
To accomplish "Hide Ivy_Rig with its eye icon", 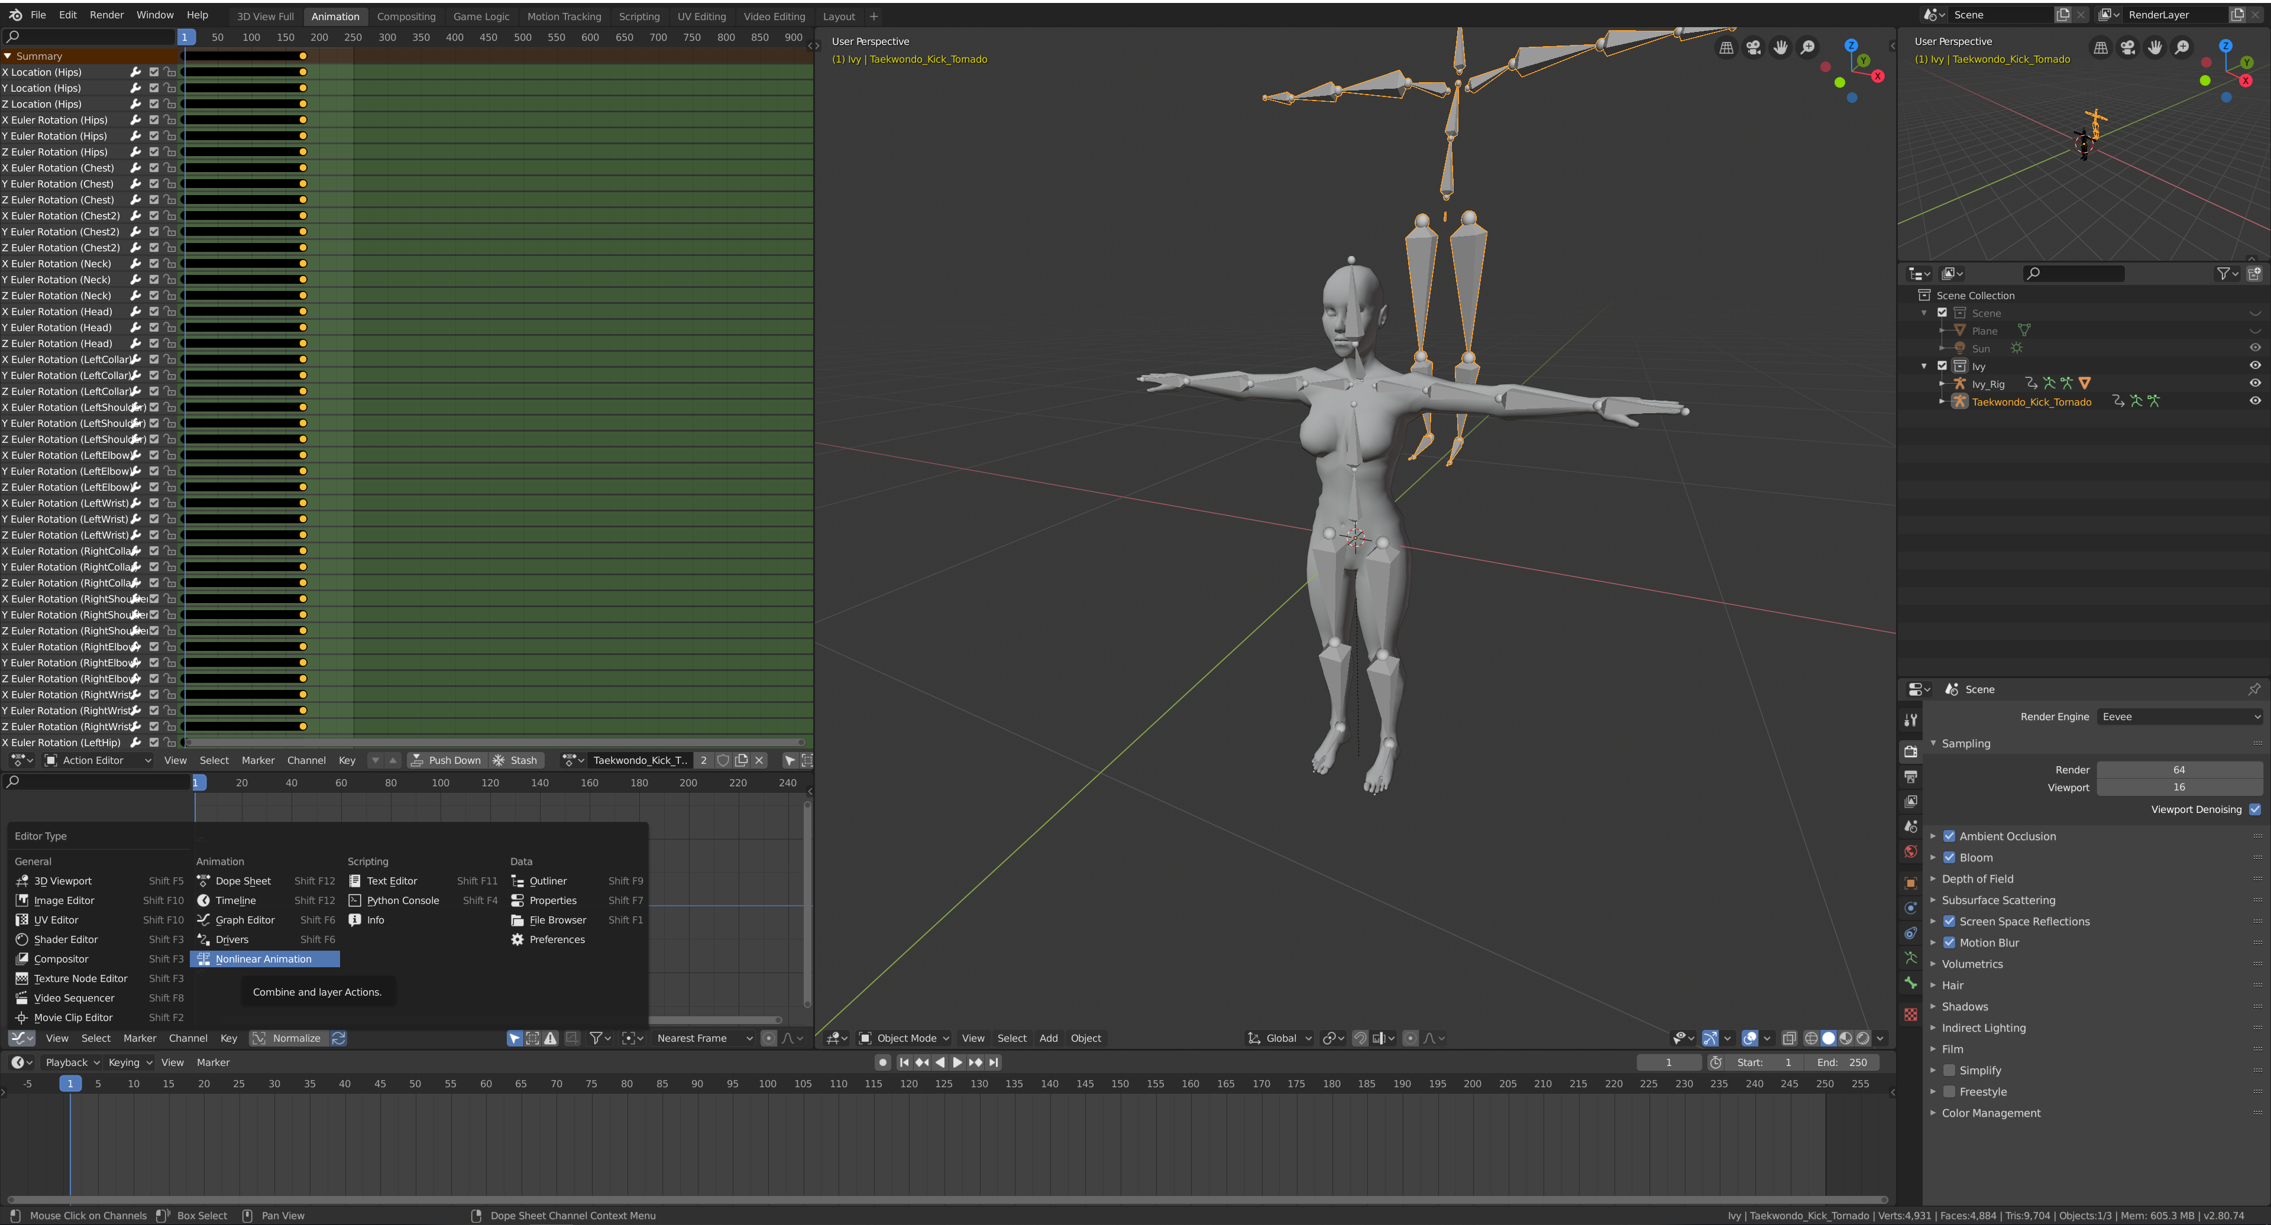I will (x=2254, y=383).
